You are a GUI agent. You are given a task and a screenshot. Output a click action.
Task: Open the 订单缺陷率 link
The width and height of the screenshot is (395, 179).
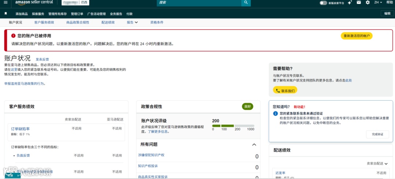[x=20, y=129]
